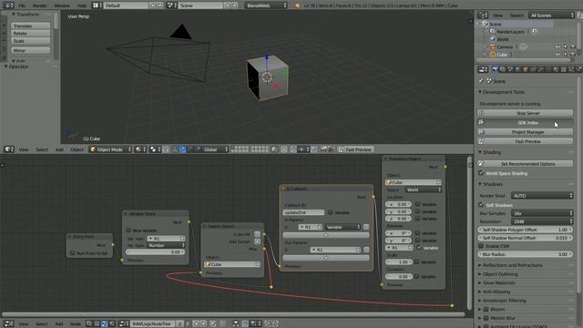The width and height of the screenshot is (583, 328).
Task: Open the shadow Resolution dropdown
Action: coord(542,221)
